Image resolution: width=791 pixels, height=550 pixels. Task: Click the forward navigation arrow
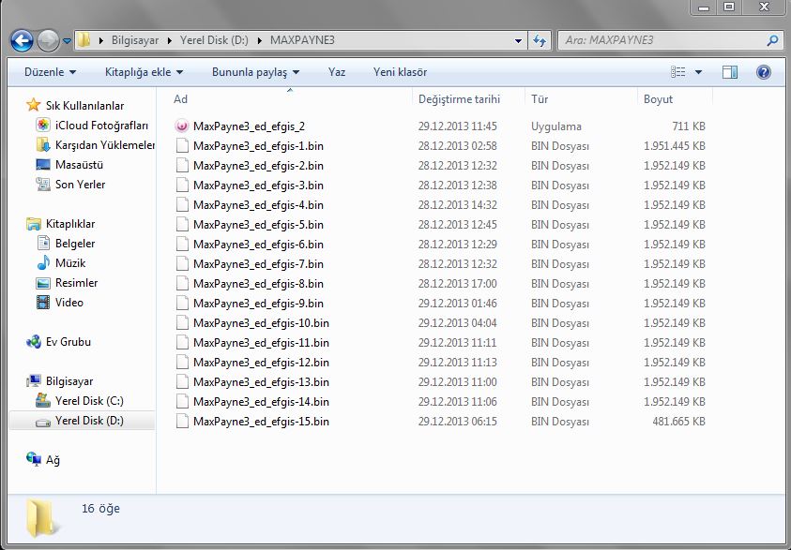click(49, 41)
